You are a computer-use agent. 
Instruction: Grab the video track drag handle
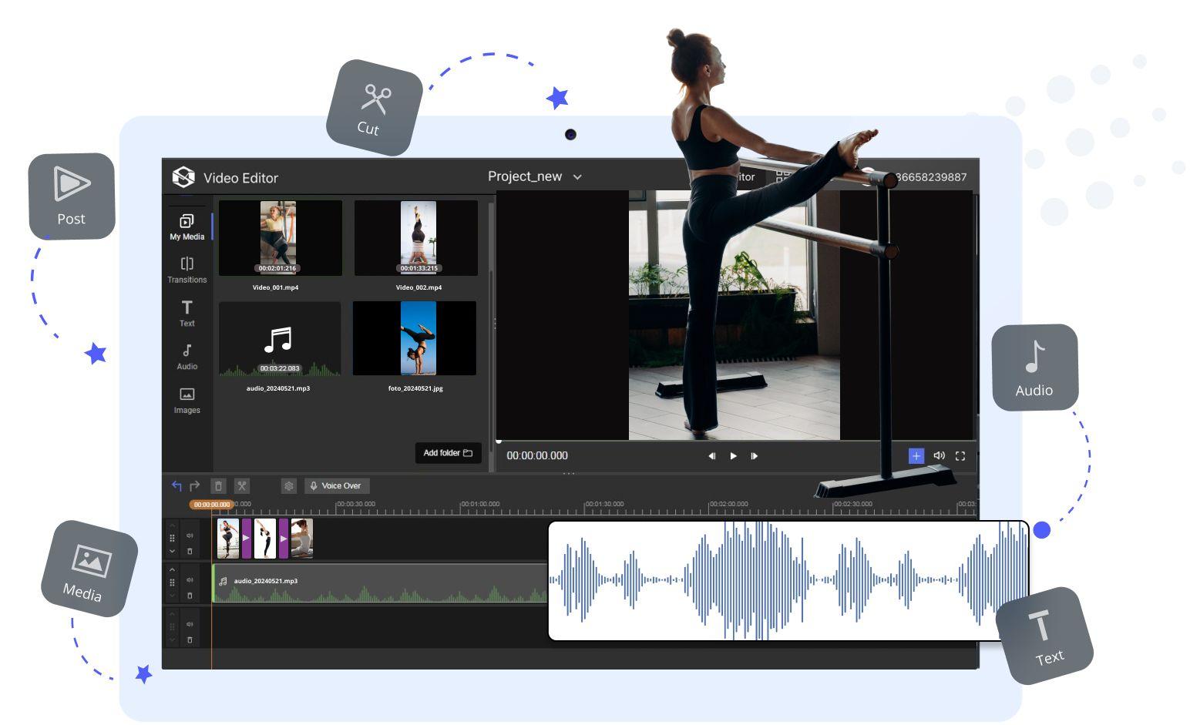tap(172, 539)
